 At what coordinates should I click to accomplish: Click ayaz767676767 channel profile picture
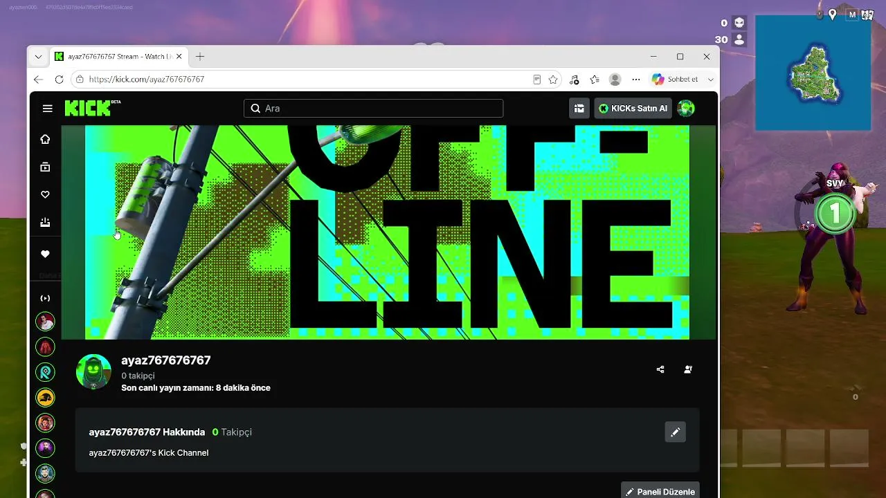(x=93, y=372)
